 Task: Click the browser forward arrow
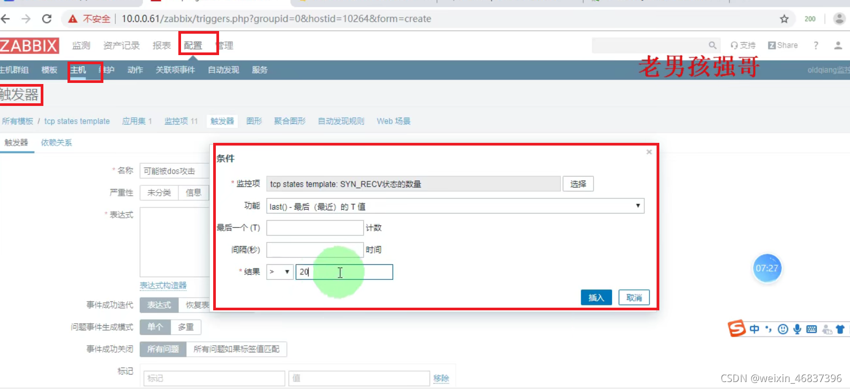tap(26, 19)
